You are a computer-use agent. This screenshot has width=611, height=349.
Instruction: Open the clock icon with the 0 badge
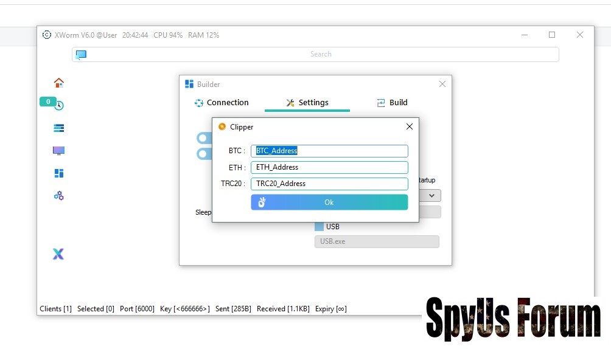(x=59, y=106)
